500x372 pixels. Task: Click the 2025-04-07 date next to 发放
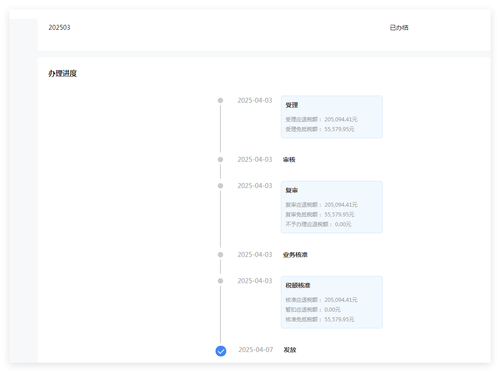click(256, 350)
